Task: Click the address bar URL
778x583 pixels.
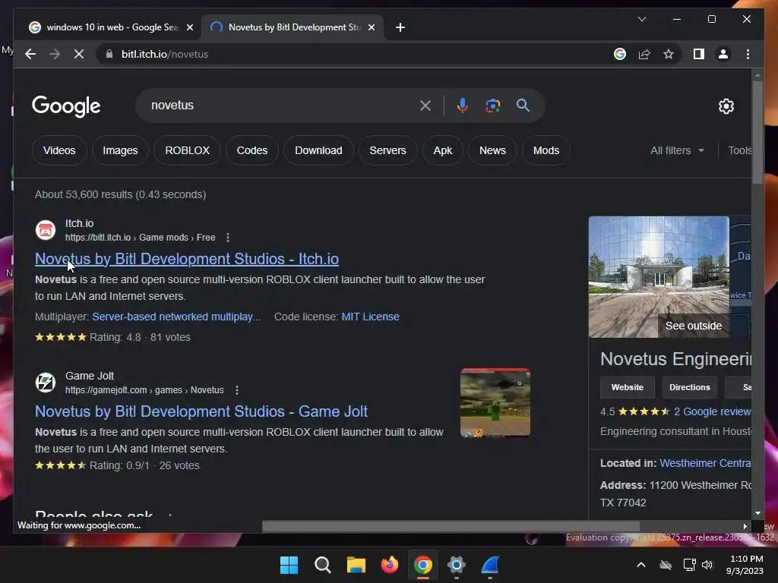Action: (165, 54)
